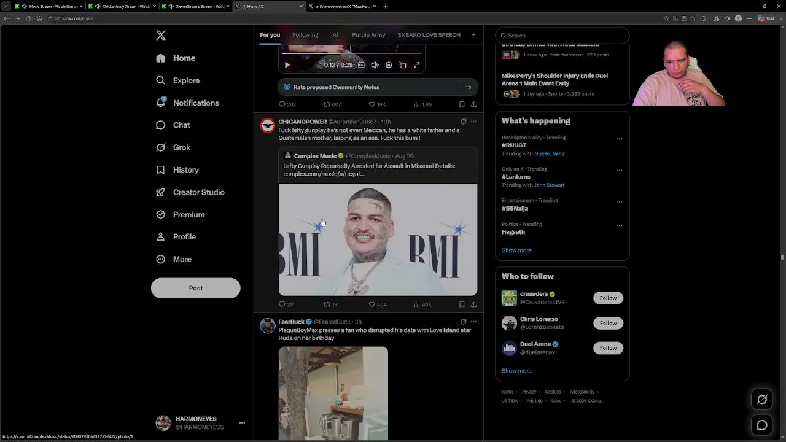
Task: Ask Grok about the CHICANOPOWER post
Action: [x=464, y=122]
